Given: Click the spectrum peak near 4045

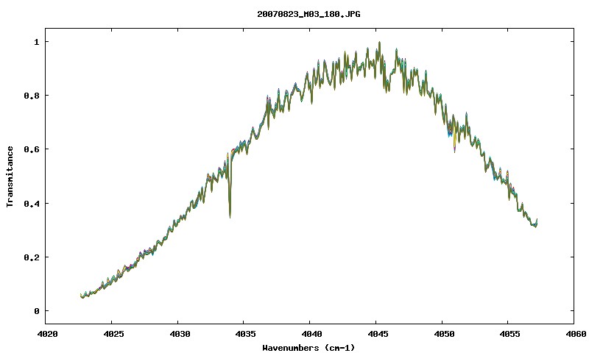Looking at the screenshot, I should click(379, 43).
